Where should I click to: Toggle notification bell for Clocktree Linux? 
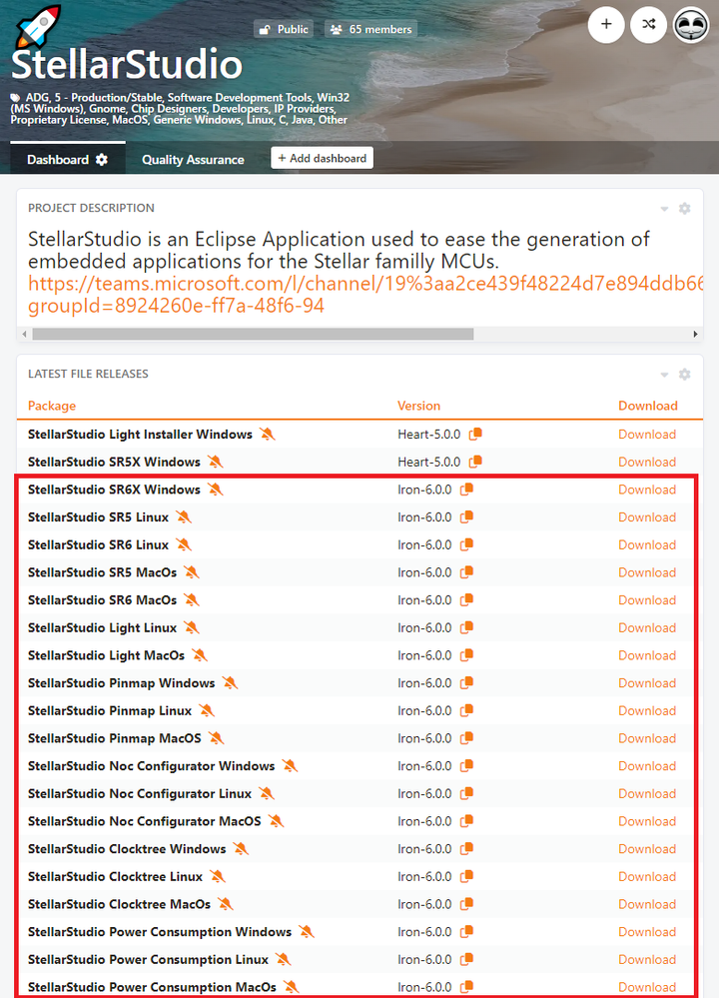217,876
